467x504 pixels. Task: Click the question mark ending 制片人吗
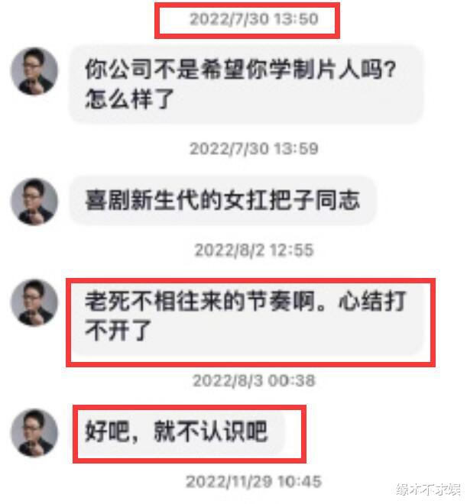[x=391, y=69]
